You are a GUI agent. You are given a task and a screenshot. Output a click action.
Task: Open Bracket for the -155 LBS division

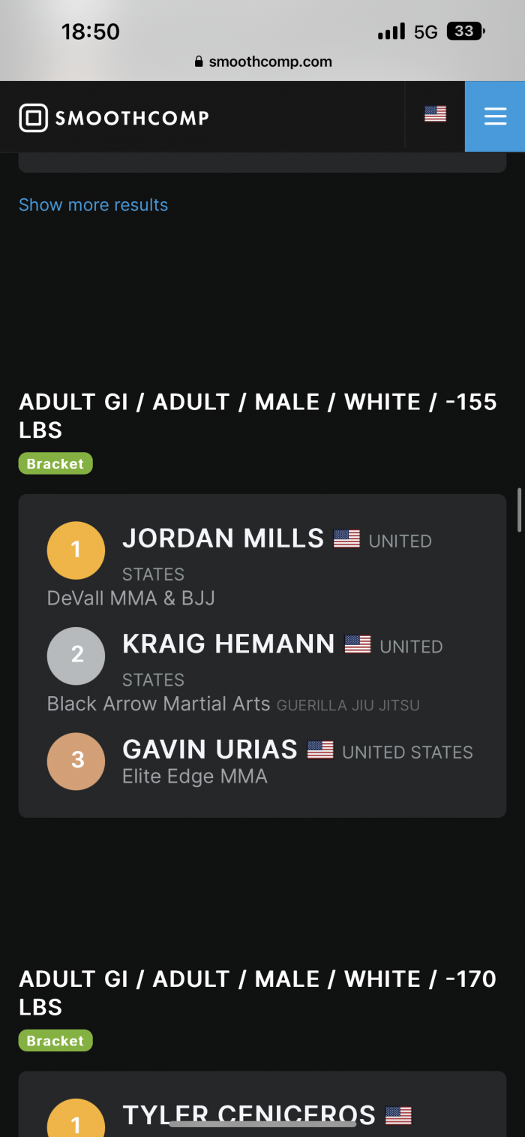pos(55,463)
